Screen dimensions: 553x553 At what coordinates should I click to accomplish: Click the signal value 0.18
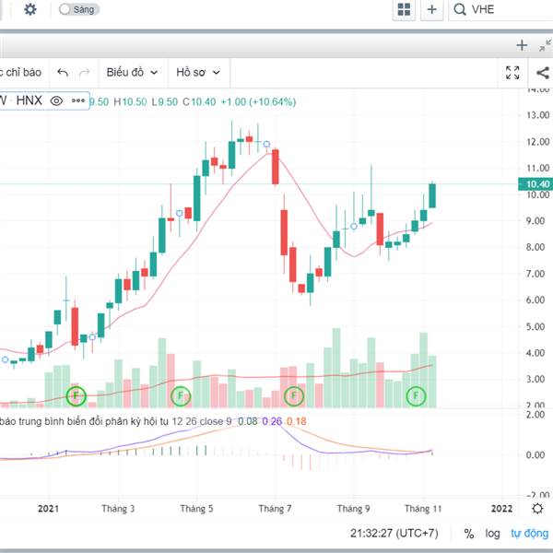pos(296,421)
